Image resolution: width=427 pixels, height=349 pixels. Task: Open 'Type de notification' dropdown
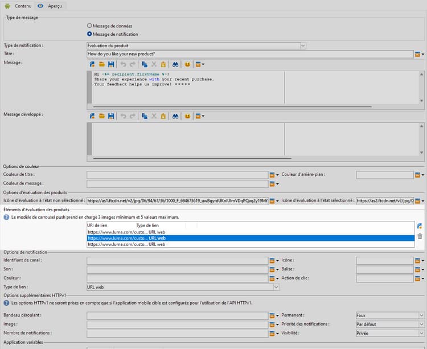pos(303,46)
